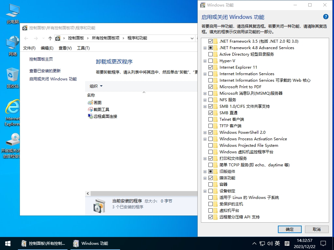The width and height of the screenshot is (334, 250).
Task: Uncheck Internet Explorer 11 checkbox
Action: tap(210, 67)
